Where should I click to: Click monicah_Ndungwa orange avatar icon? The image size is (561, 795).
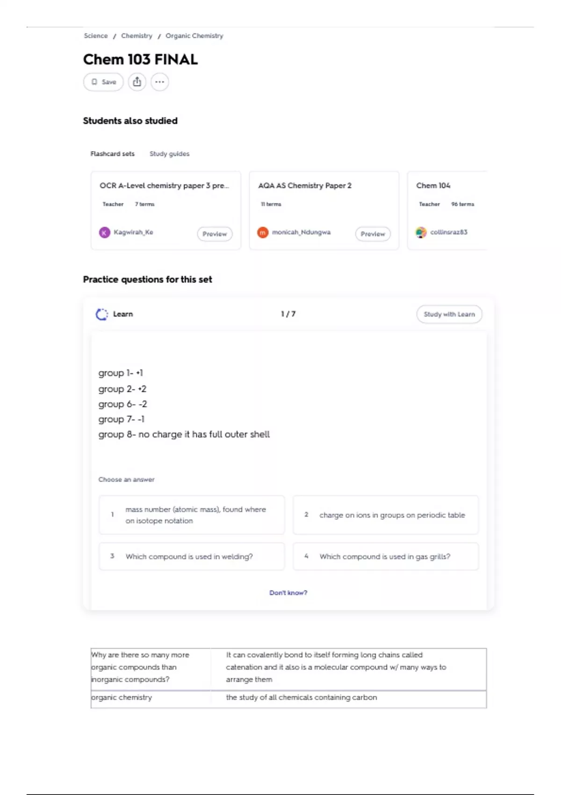pos(263,232)
